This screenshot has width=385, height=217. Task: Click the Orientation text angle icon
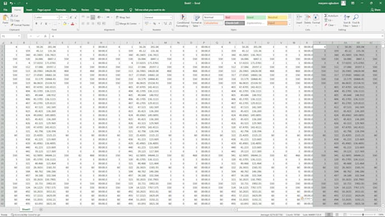(99, 17)
